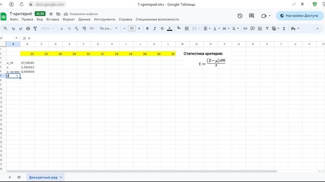Insert a link
Viewport: 325px width, 182px height.
pos(245,28)
